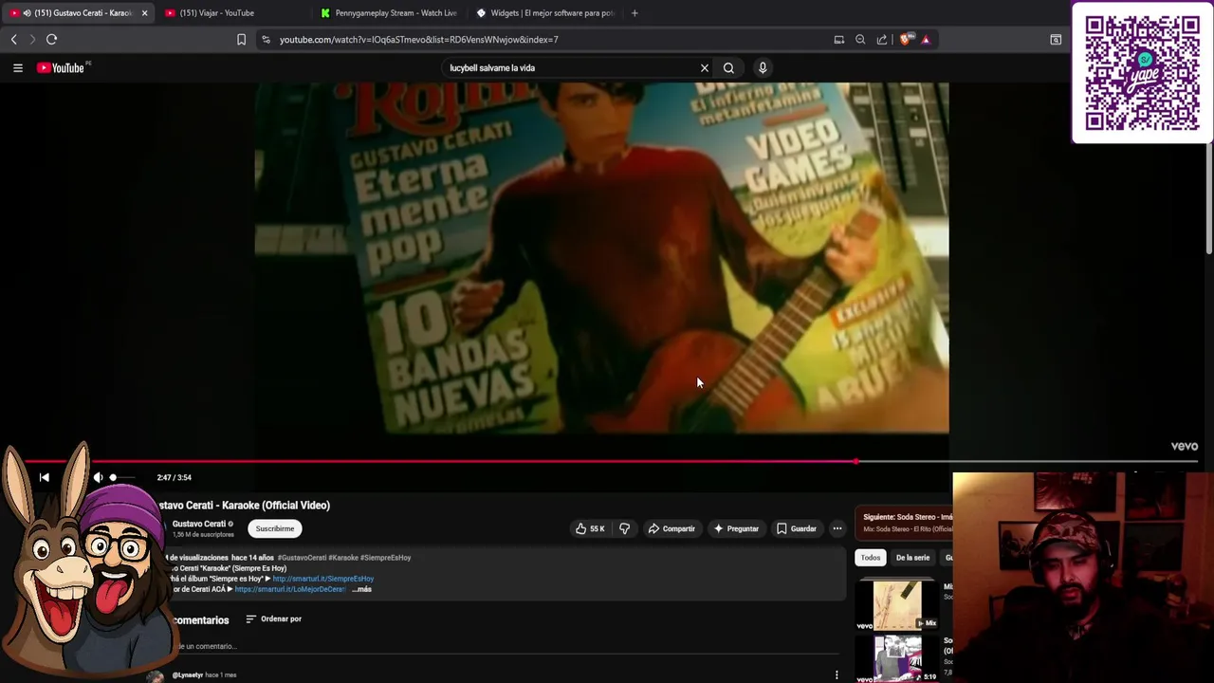The image size is (1214, 683).
Task: Click the video frame to pause
Action: pos(601,258)
